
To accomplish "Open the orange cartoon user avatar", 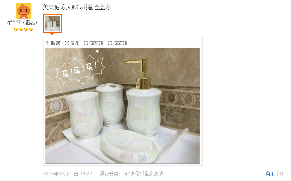I will (x=24, y=11).
